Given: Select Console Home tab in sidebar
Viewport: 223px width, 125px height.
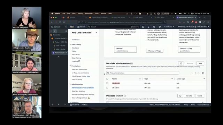Looking at the screenshot, I should click(x=59, y=39).
